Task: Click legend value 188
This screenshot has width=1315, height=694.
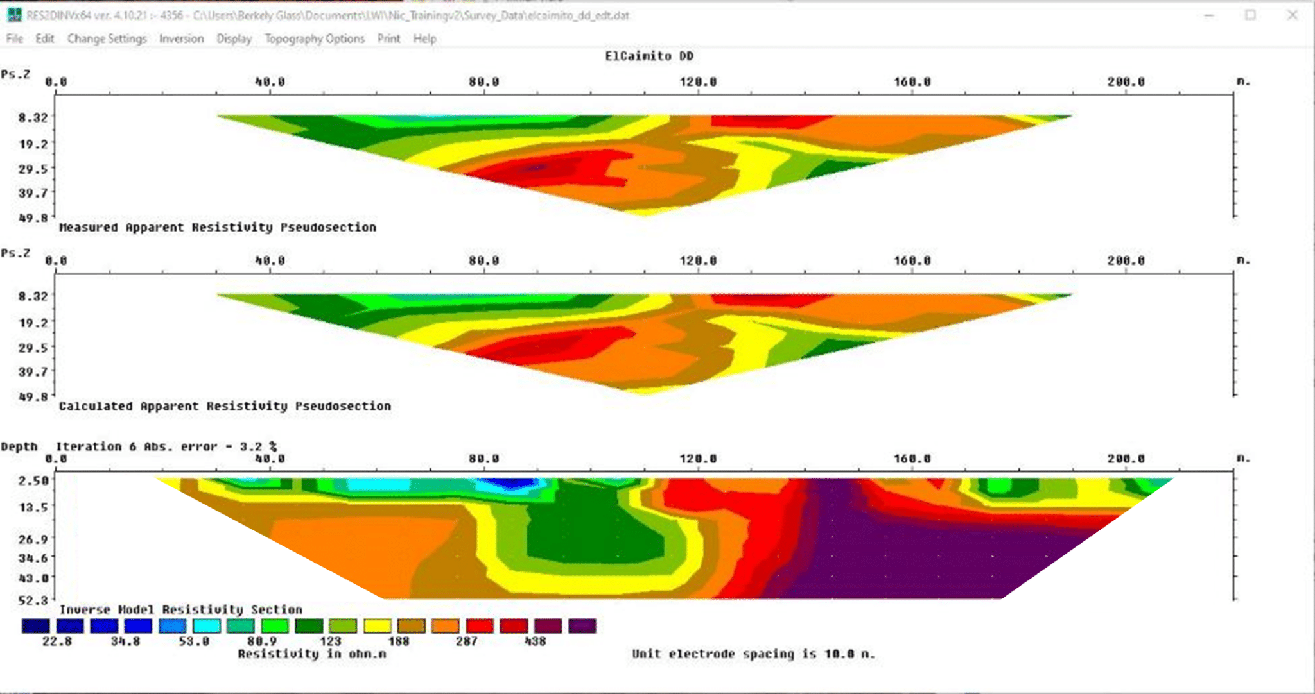Action: point(399,641)
